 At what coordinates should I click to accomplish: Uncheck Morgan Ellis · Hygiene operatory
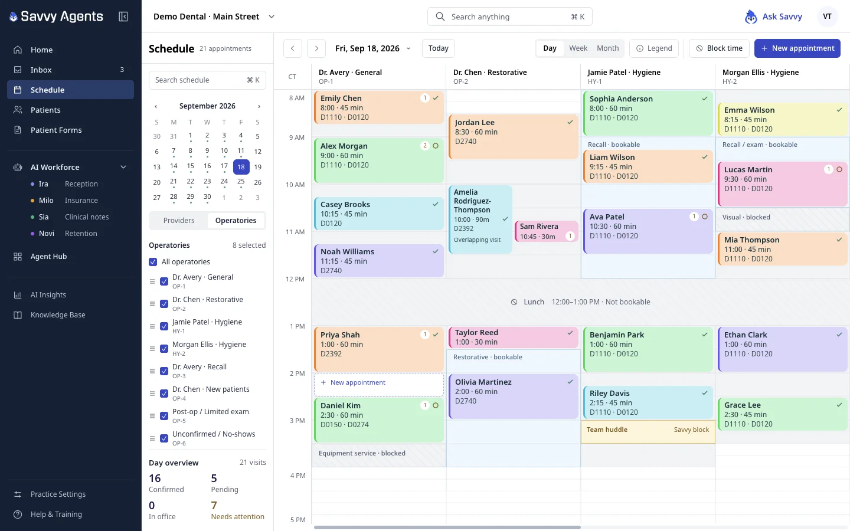[164, 349]
